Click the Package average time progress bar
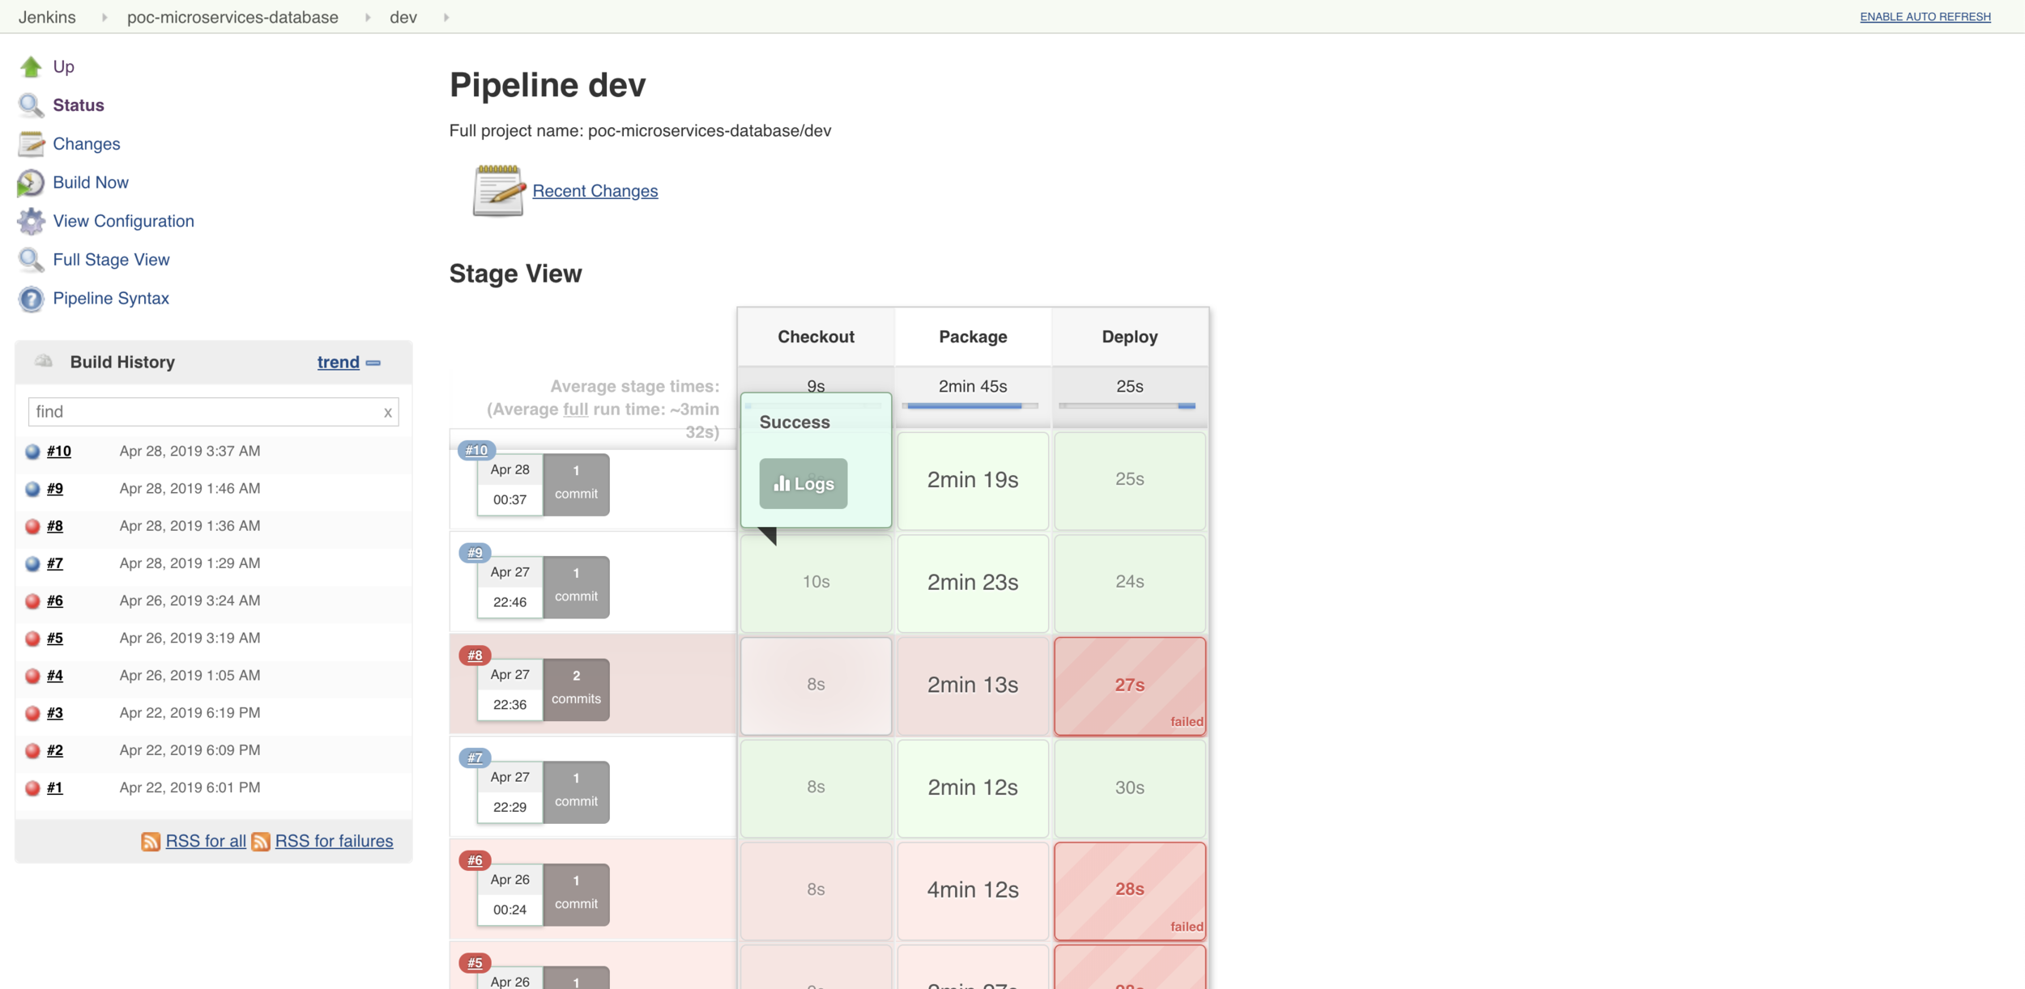Image resolution: width=2025 pixels, height=989 pixels. tap(972, 405)
